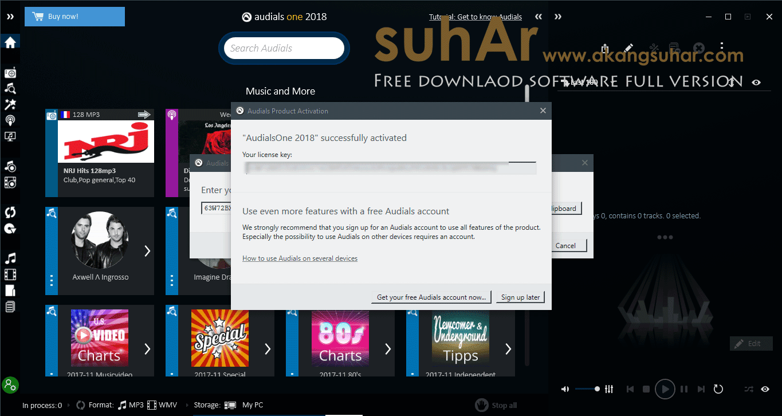Expand the Newcomer & Underground Tipps chevron
The width and height of the screenshot is (782, 416).
(x=508, y=348)
